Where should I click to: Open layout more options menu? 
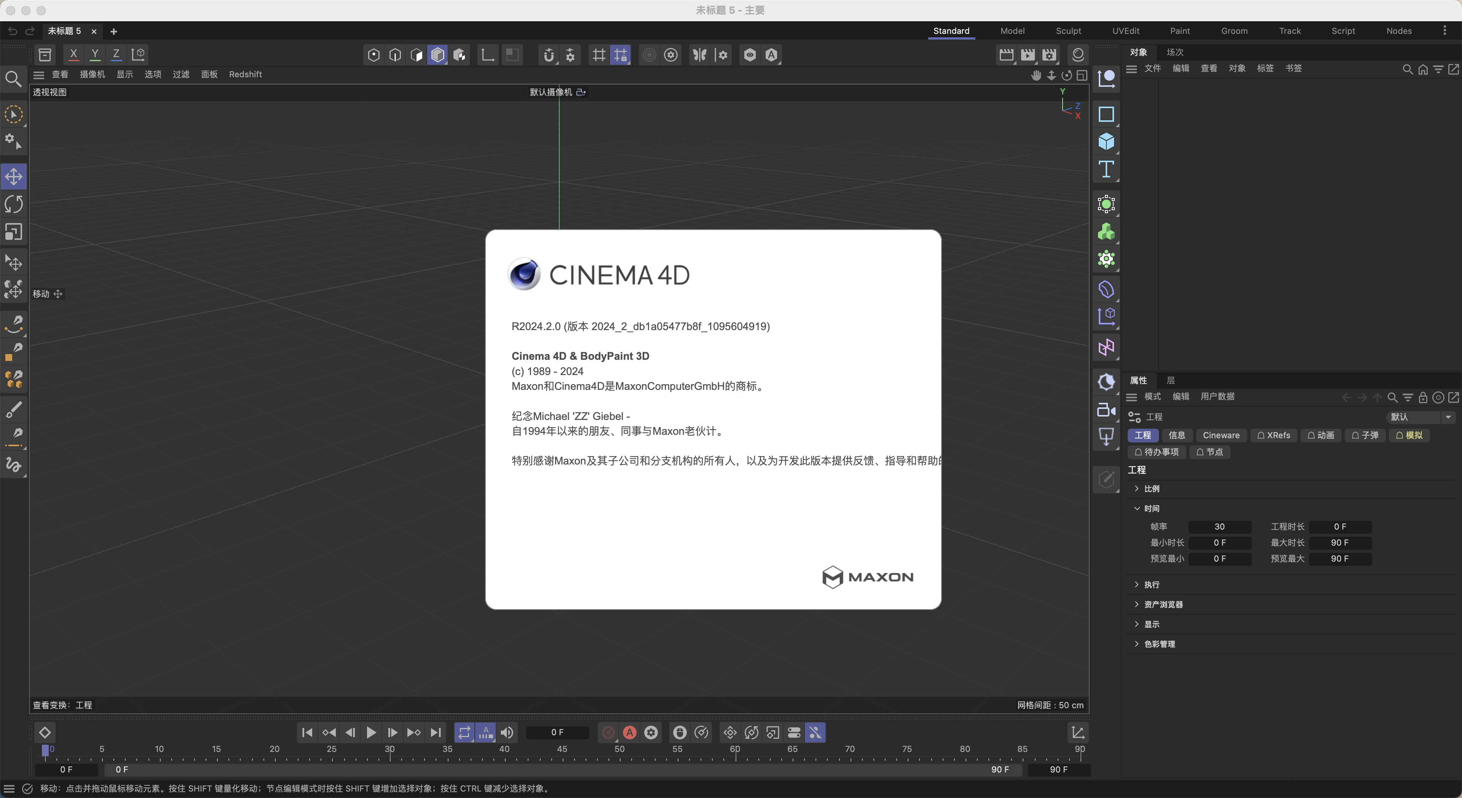(1444, 31)
